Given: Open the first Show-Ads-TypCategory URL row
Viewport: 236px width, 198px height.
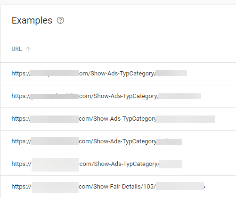Looking at the screenshot, I should pyautogui.click(x=118, y=74).
